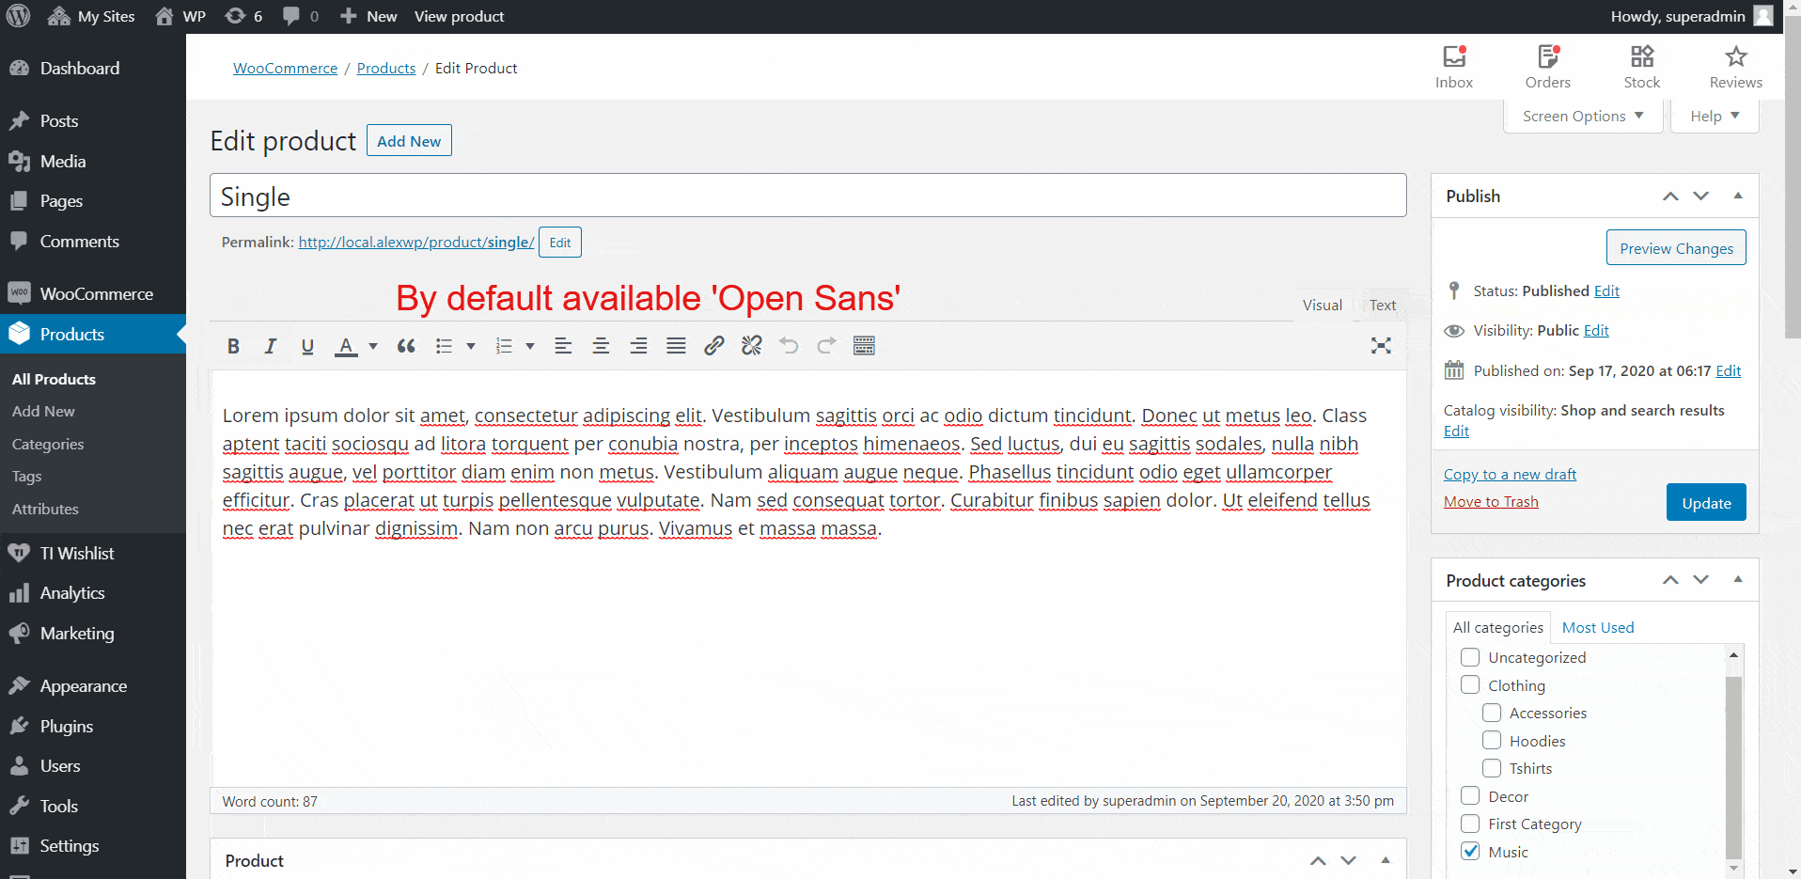Click the text color button

click(x=346, y=346)
